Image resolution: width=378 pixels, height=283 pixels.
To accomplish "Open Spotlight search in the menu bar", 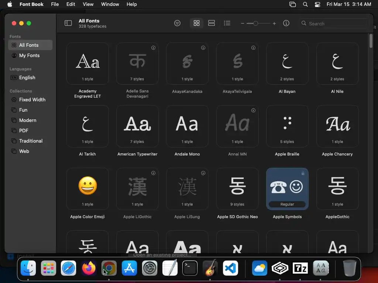I will (305, 4).
